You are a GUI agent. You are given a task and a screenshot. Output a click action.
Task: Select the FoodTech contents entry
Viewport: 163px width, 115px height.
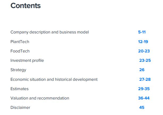pyautogui.click(x=20, y=51)
